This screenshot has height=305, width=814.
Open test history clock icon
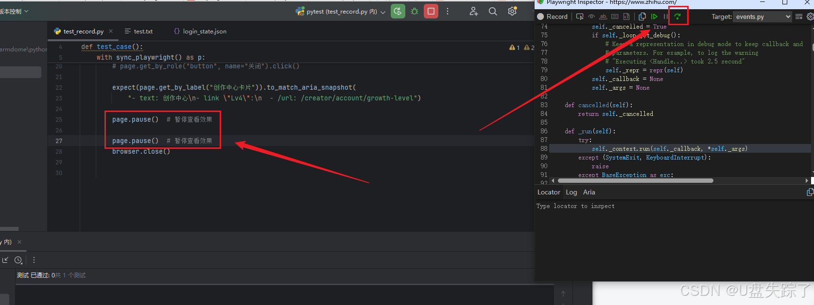click(x=18, y=260)
